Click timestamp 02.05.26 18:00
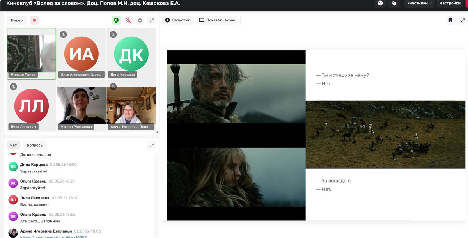The image size is (468, 238). pos(63,165)
